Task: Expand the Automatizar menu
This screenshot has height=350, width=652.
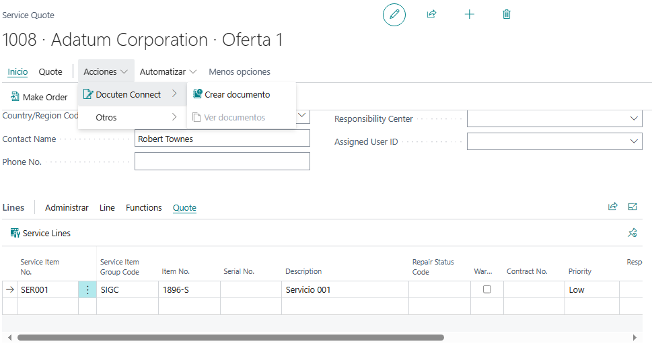Action: click(168, 71)
